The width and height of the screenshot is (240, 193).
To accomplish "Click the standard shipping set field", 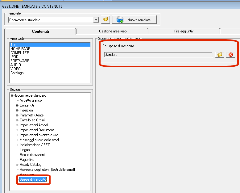I will 158,55.
